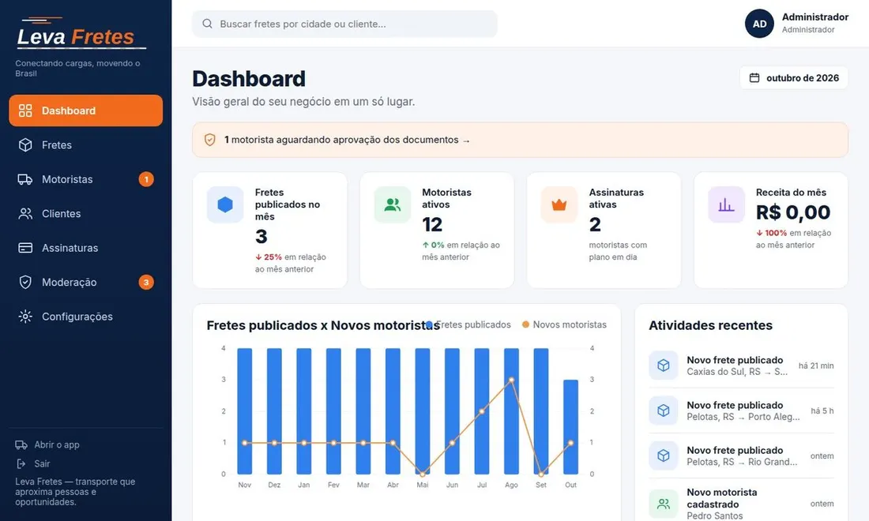Click the Leva Fretes logo

point(81,32)
